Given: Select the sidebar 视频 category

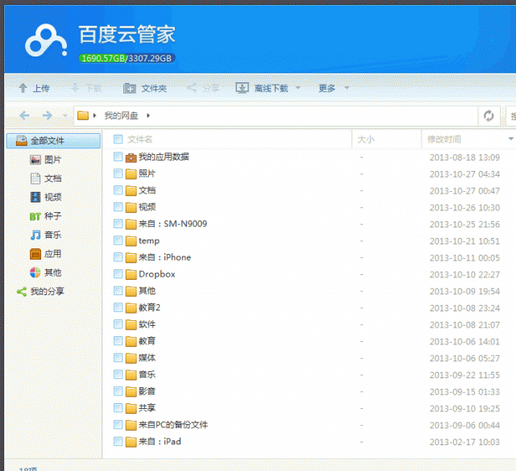Looking at the screenshot, I should point(46,198).
